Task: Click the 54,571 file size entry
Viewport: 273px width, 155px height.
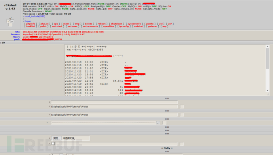Action: 118,81
